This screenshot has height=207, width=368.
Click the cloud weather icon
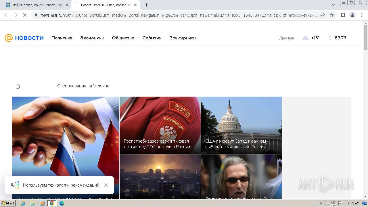click(x=306, y=38)
